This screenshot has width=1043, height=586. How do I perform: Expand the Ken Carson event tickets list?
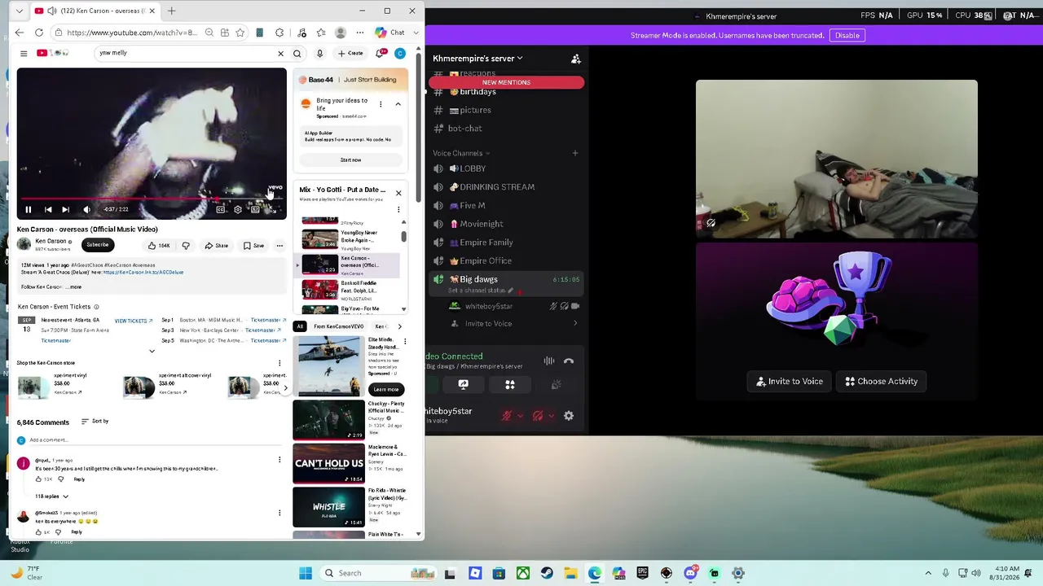click(152, 351)
